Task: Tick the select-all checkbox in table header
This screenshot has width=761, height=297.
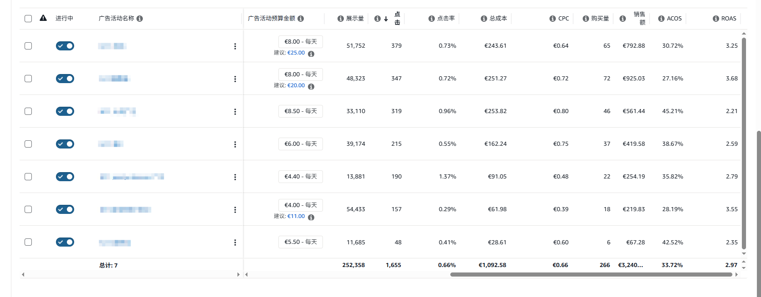Action: (x=28, y=19)
